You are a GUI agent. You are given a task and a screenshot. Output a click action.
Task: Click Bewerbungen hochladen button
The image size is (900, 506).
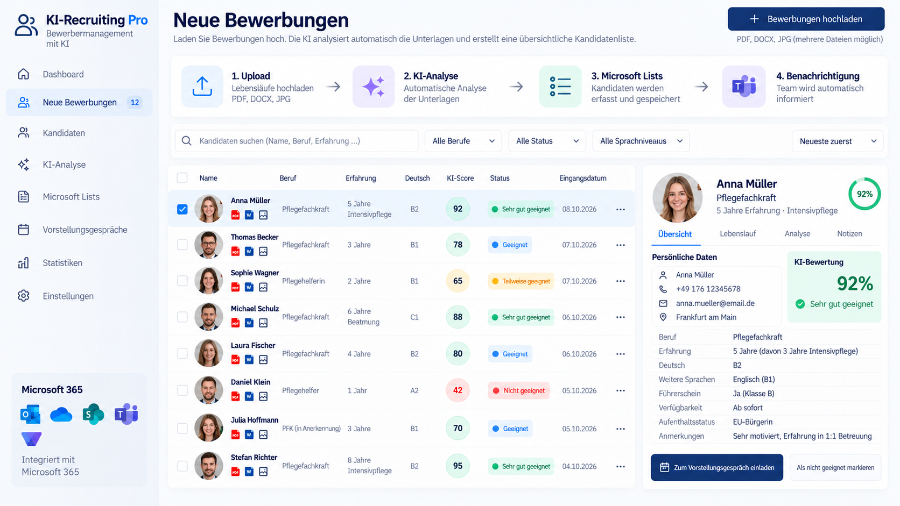(806, 19)
